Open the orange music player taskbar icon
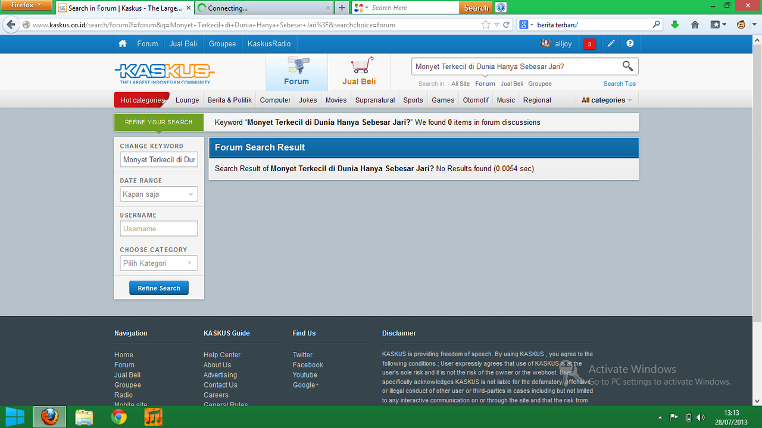Image resolution: width=762 pixels, height=428 pixels. click(153, 417)
